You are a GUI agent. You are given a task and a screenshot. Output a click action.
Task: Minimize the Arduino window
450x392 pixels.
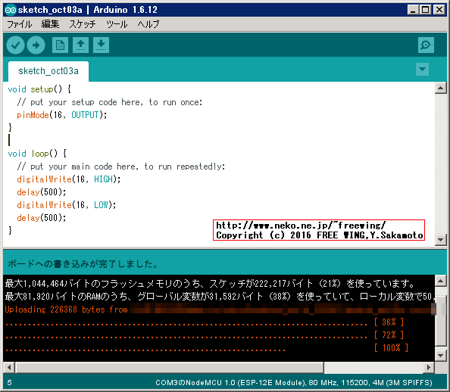(x=413, y=10)
